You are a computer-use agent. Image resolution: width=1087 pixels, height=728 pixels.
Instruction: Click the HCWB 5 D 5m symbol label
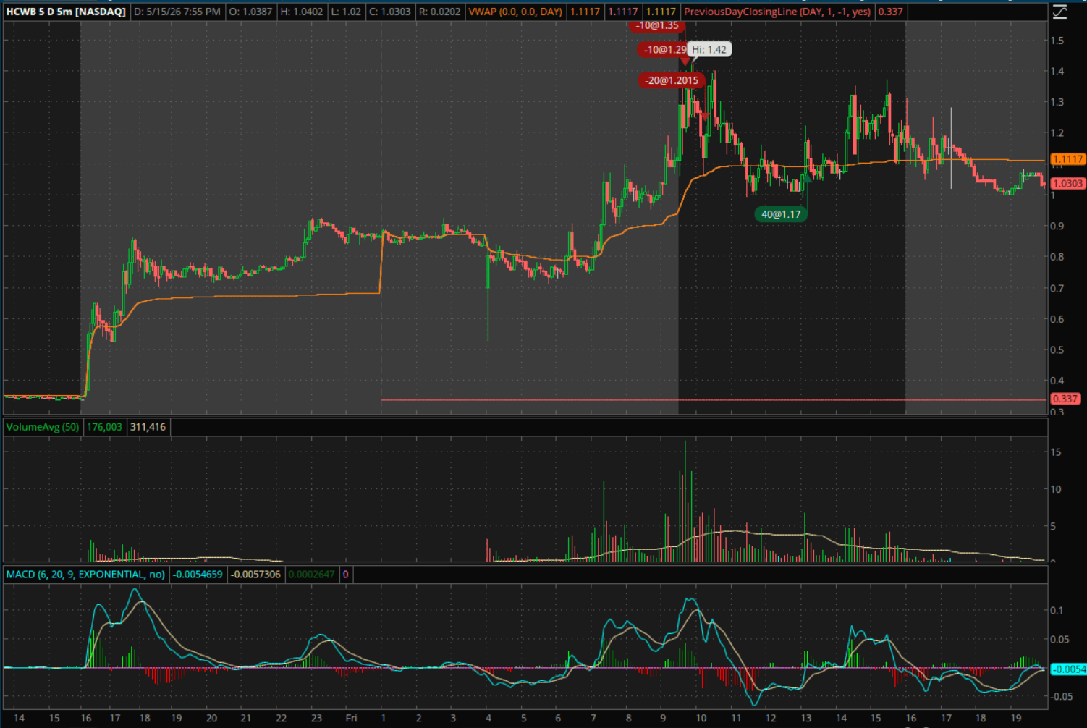[66, 12]
